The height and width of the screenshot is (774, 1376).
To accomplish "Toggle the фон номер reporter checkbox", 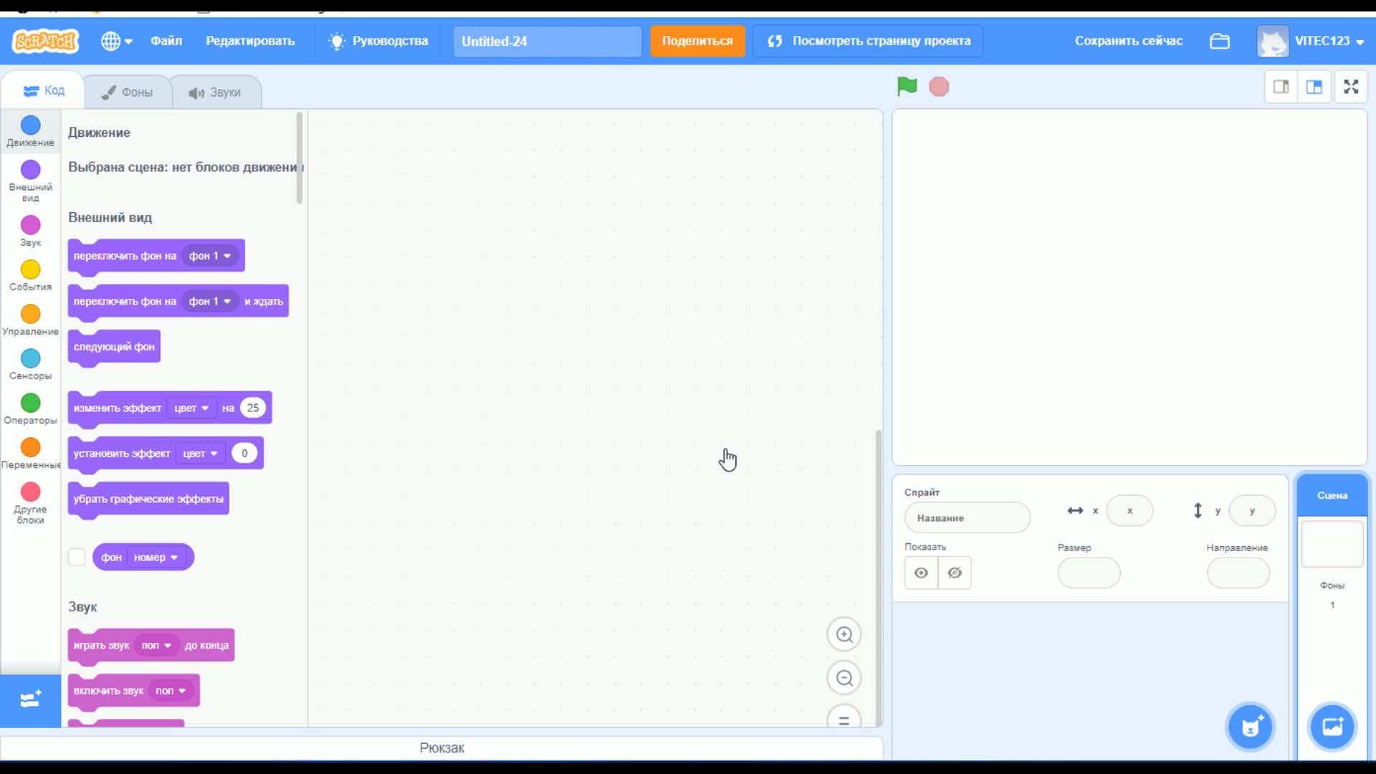I will (x=77, y=557).
